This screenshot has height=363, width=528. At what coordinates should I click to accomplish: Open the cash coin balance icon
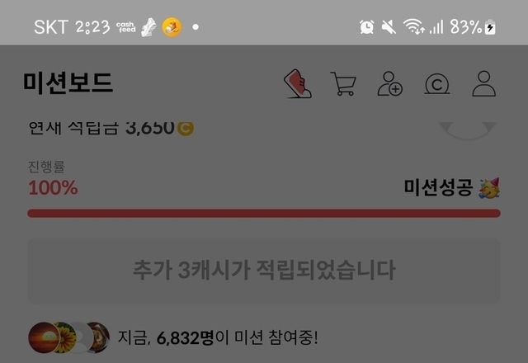436,84
